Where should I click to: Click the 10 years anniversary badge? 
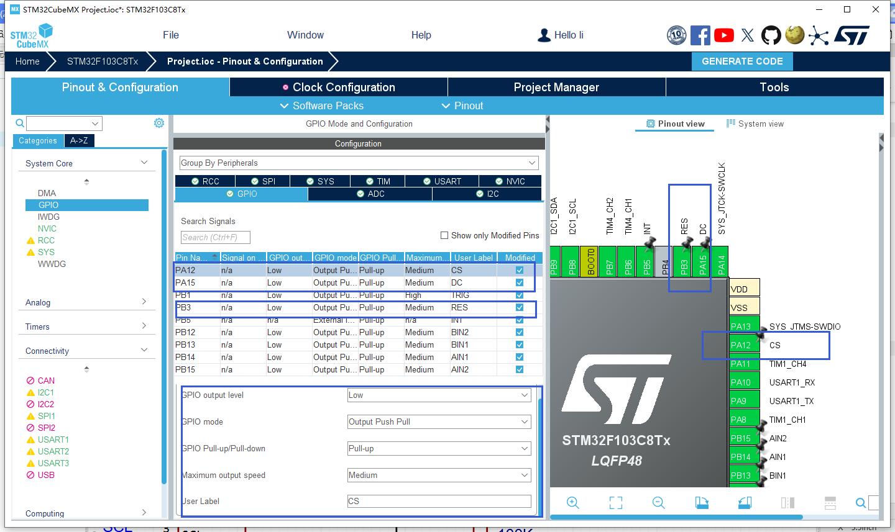pyautogui.click(x=677, y=35)
